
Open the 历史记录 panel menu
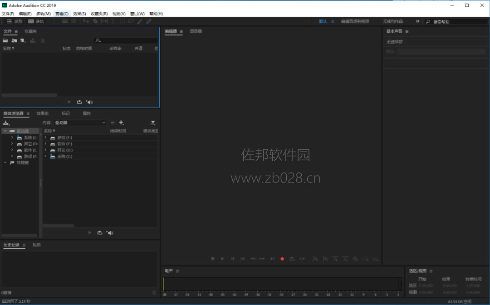click(x=24, y=245)
